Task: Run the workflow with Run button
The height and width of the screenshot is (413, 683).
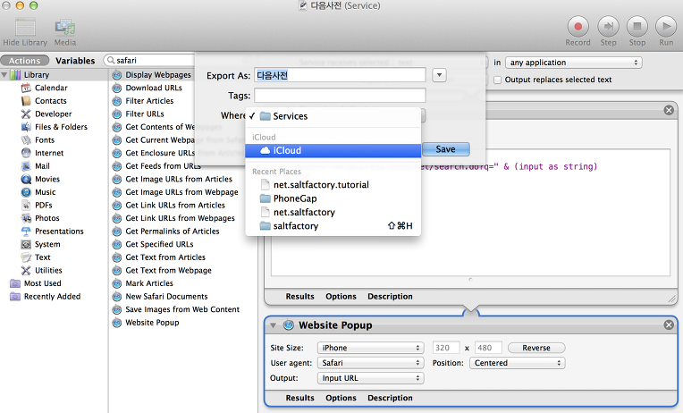Action: [x=666, y=27]
